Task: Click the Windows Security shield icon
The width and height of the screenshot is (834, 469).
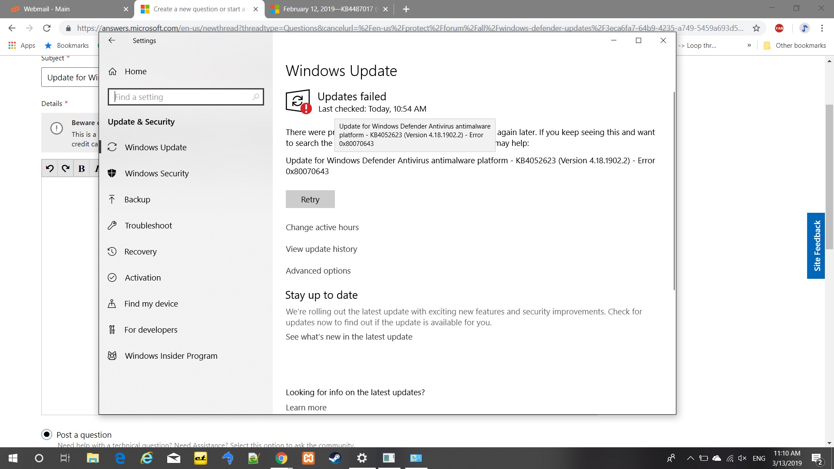Action: 112,173
